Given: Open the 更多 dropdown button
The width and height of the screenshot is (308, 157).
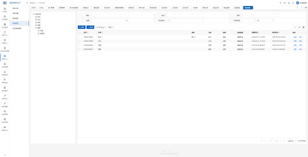Looking at the screenshot, I should pyautogui.click(x=111, y=27).
